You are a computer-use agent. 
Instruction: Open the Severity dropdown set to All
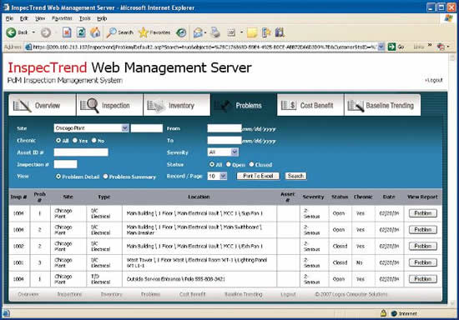pos(223,152)
